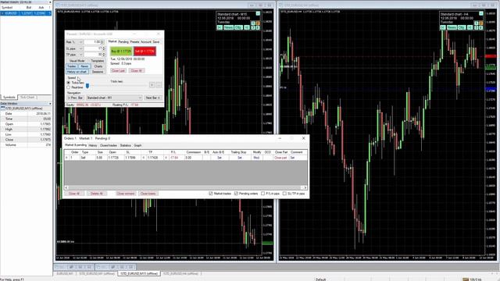Click Mod. under Modify for order 1
The image size is (500, 281).
(x=256, y=158)
